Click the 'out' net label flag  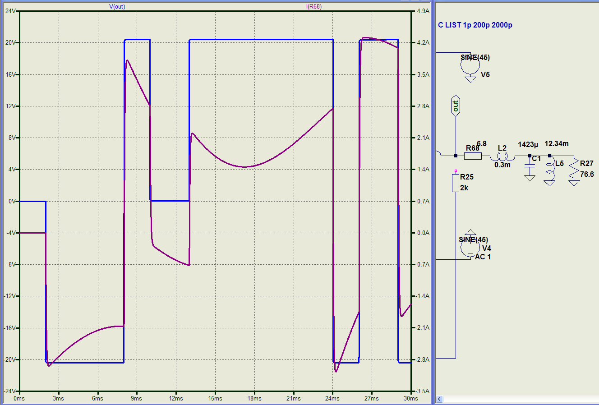[456, 106]
